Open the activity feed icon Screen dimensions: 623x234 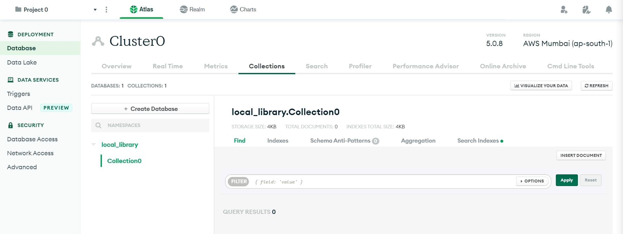point(586,10)
